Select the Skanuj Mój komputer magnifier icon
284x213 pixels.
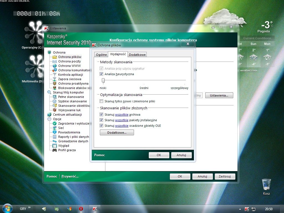coord(49,92)
